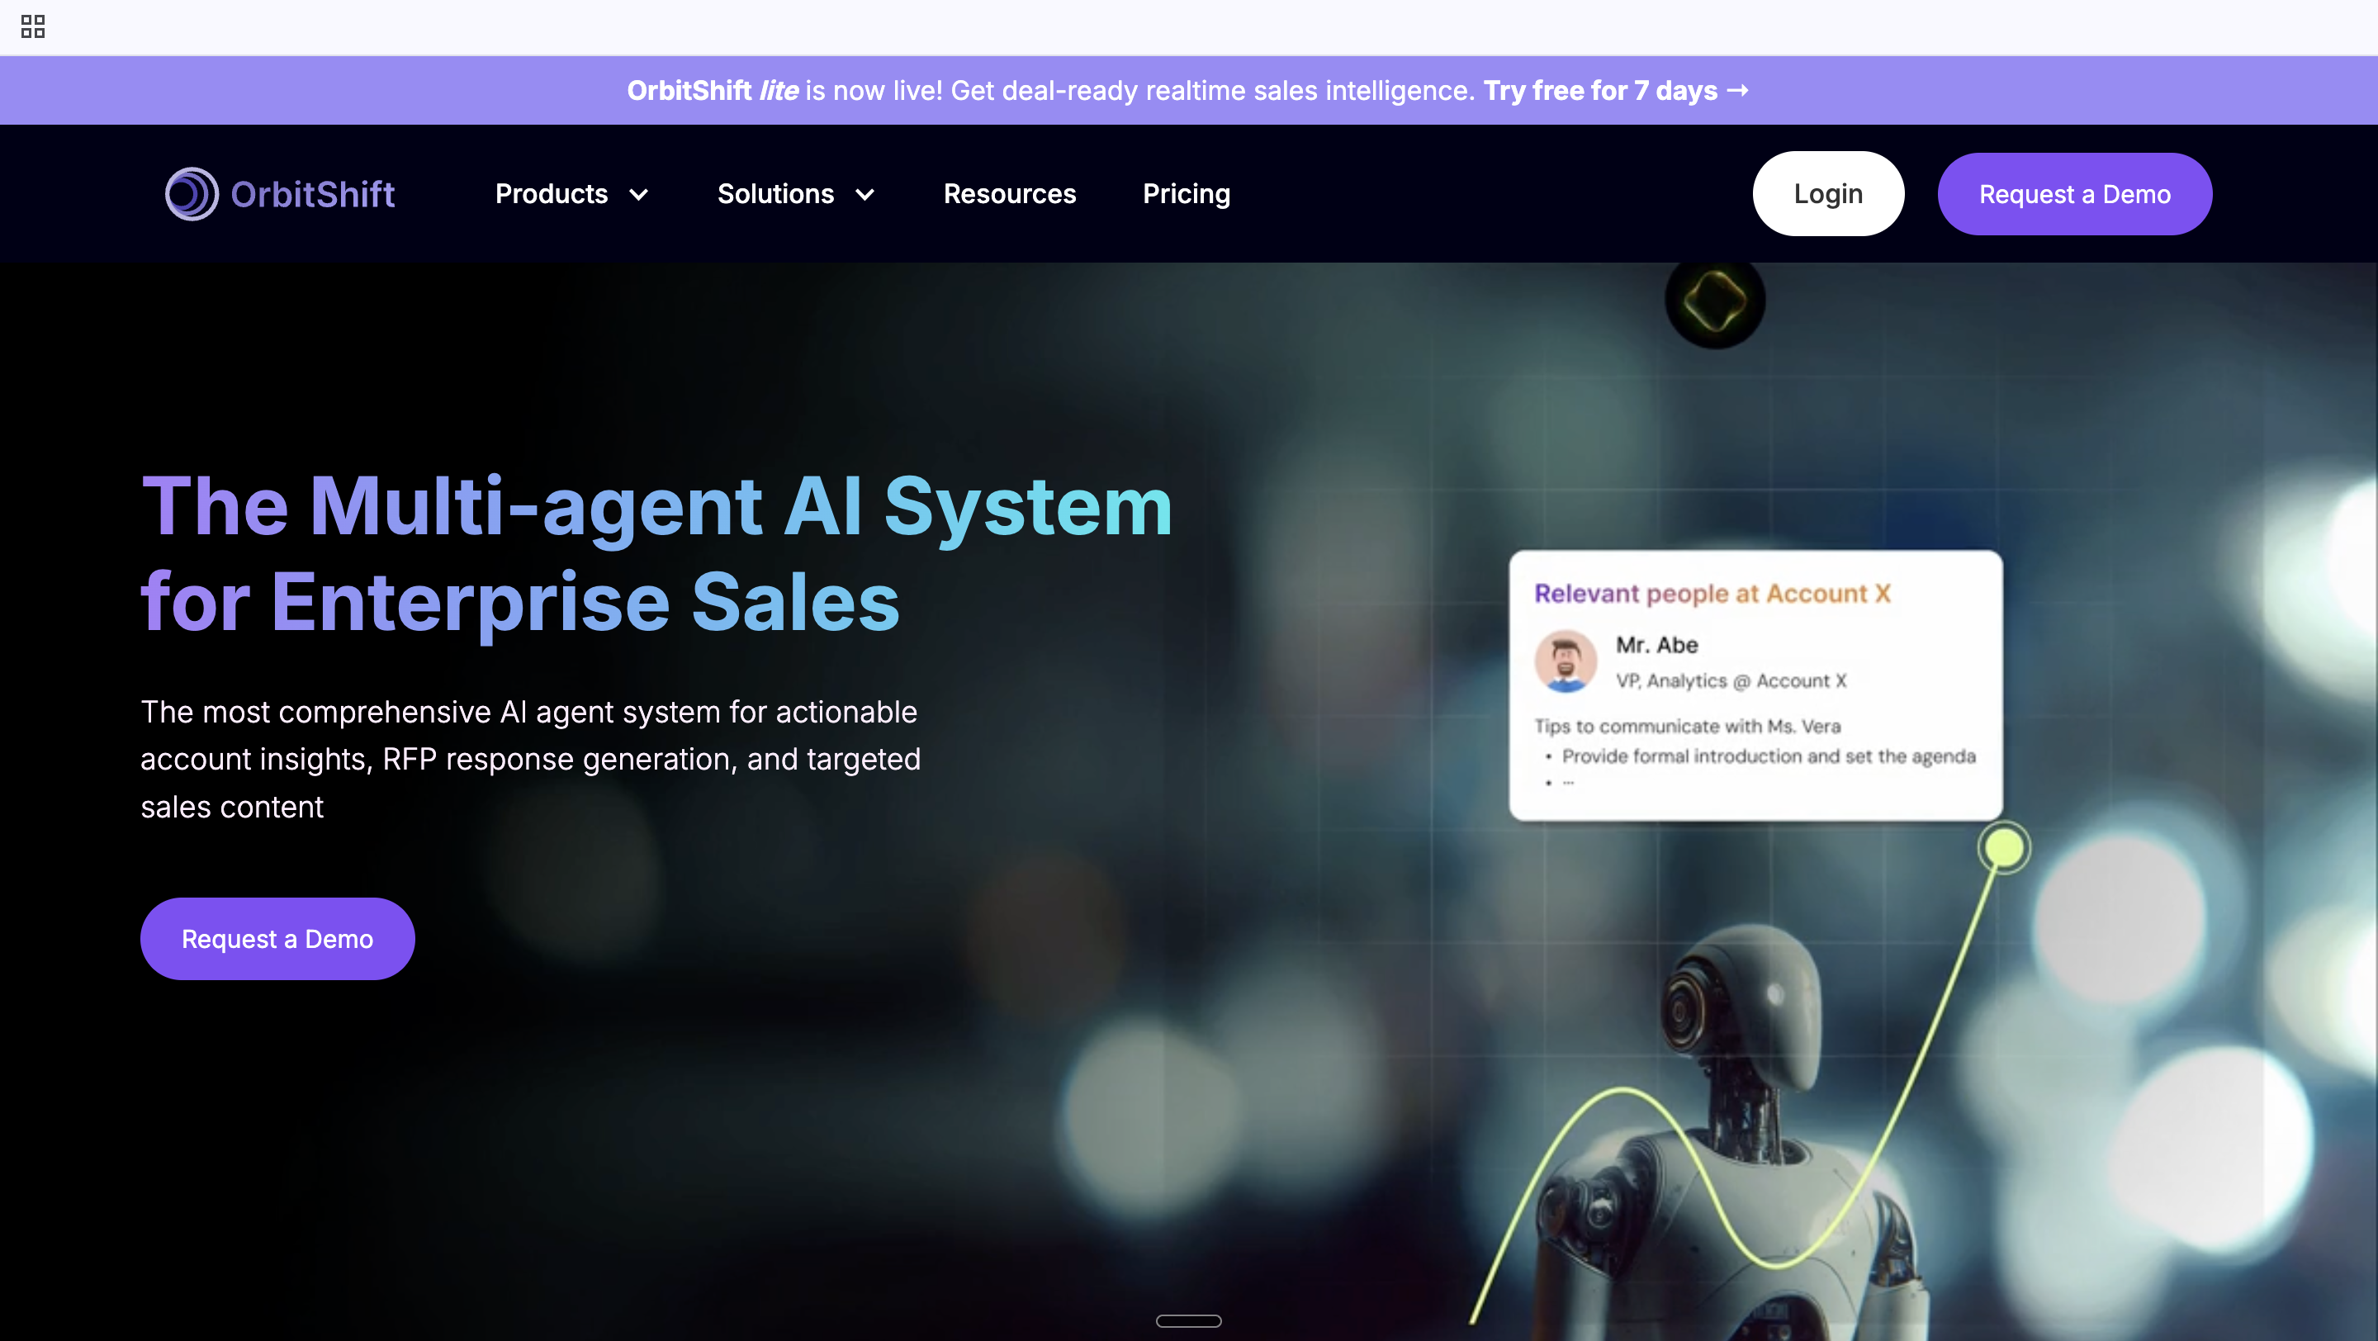Screen dimensions: 2378x1341
Task: Click the glowing diamond orb icon
Action: [x=1714, y=301]
